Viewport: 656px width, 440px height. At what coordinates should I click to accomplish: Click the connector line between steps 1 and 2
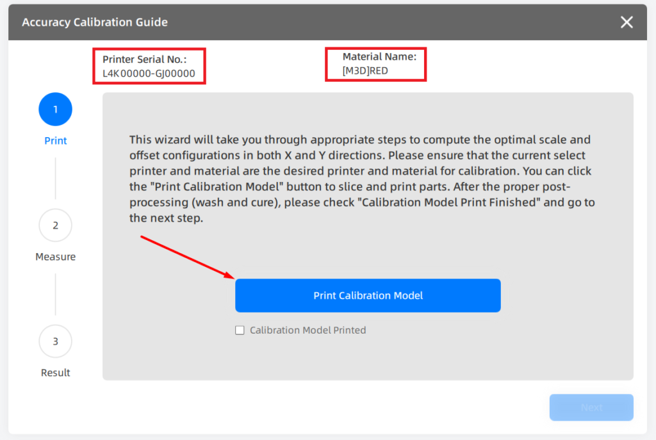pyautogui.click(x=55, y=179)
